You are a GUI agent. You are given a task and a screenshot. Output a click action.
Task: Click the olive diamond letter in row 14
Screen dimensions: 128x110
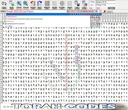click(44, 74)
